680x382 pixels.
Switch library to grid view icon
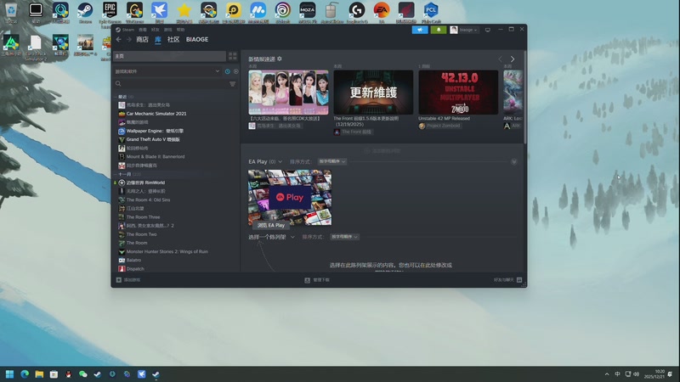[233, 56]
